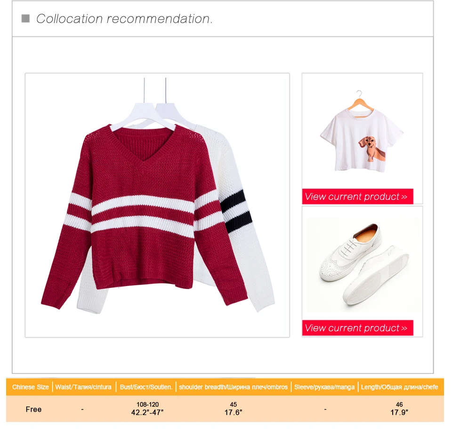This screenshot has height=437, width=452.
Task: Click the shoulder breadth column header
Action: (x=233, y=387)
